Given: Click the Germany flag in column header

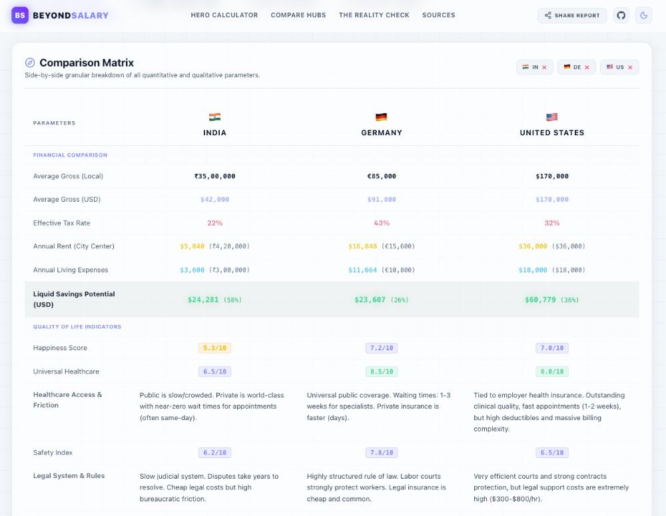Looking at the screenshot, I should pos(382,117).
